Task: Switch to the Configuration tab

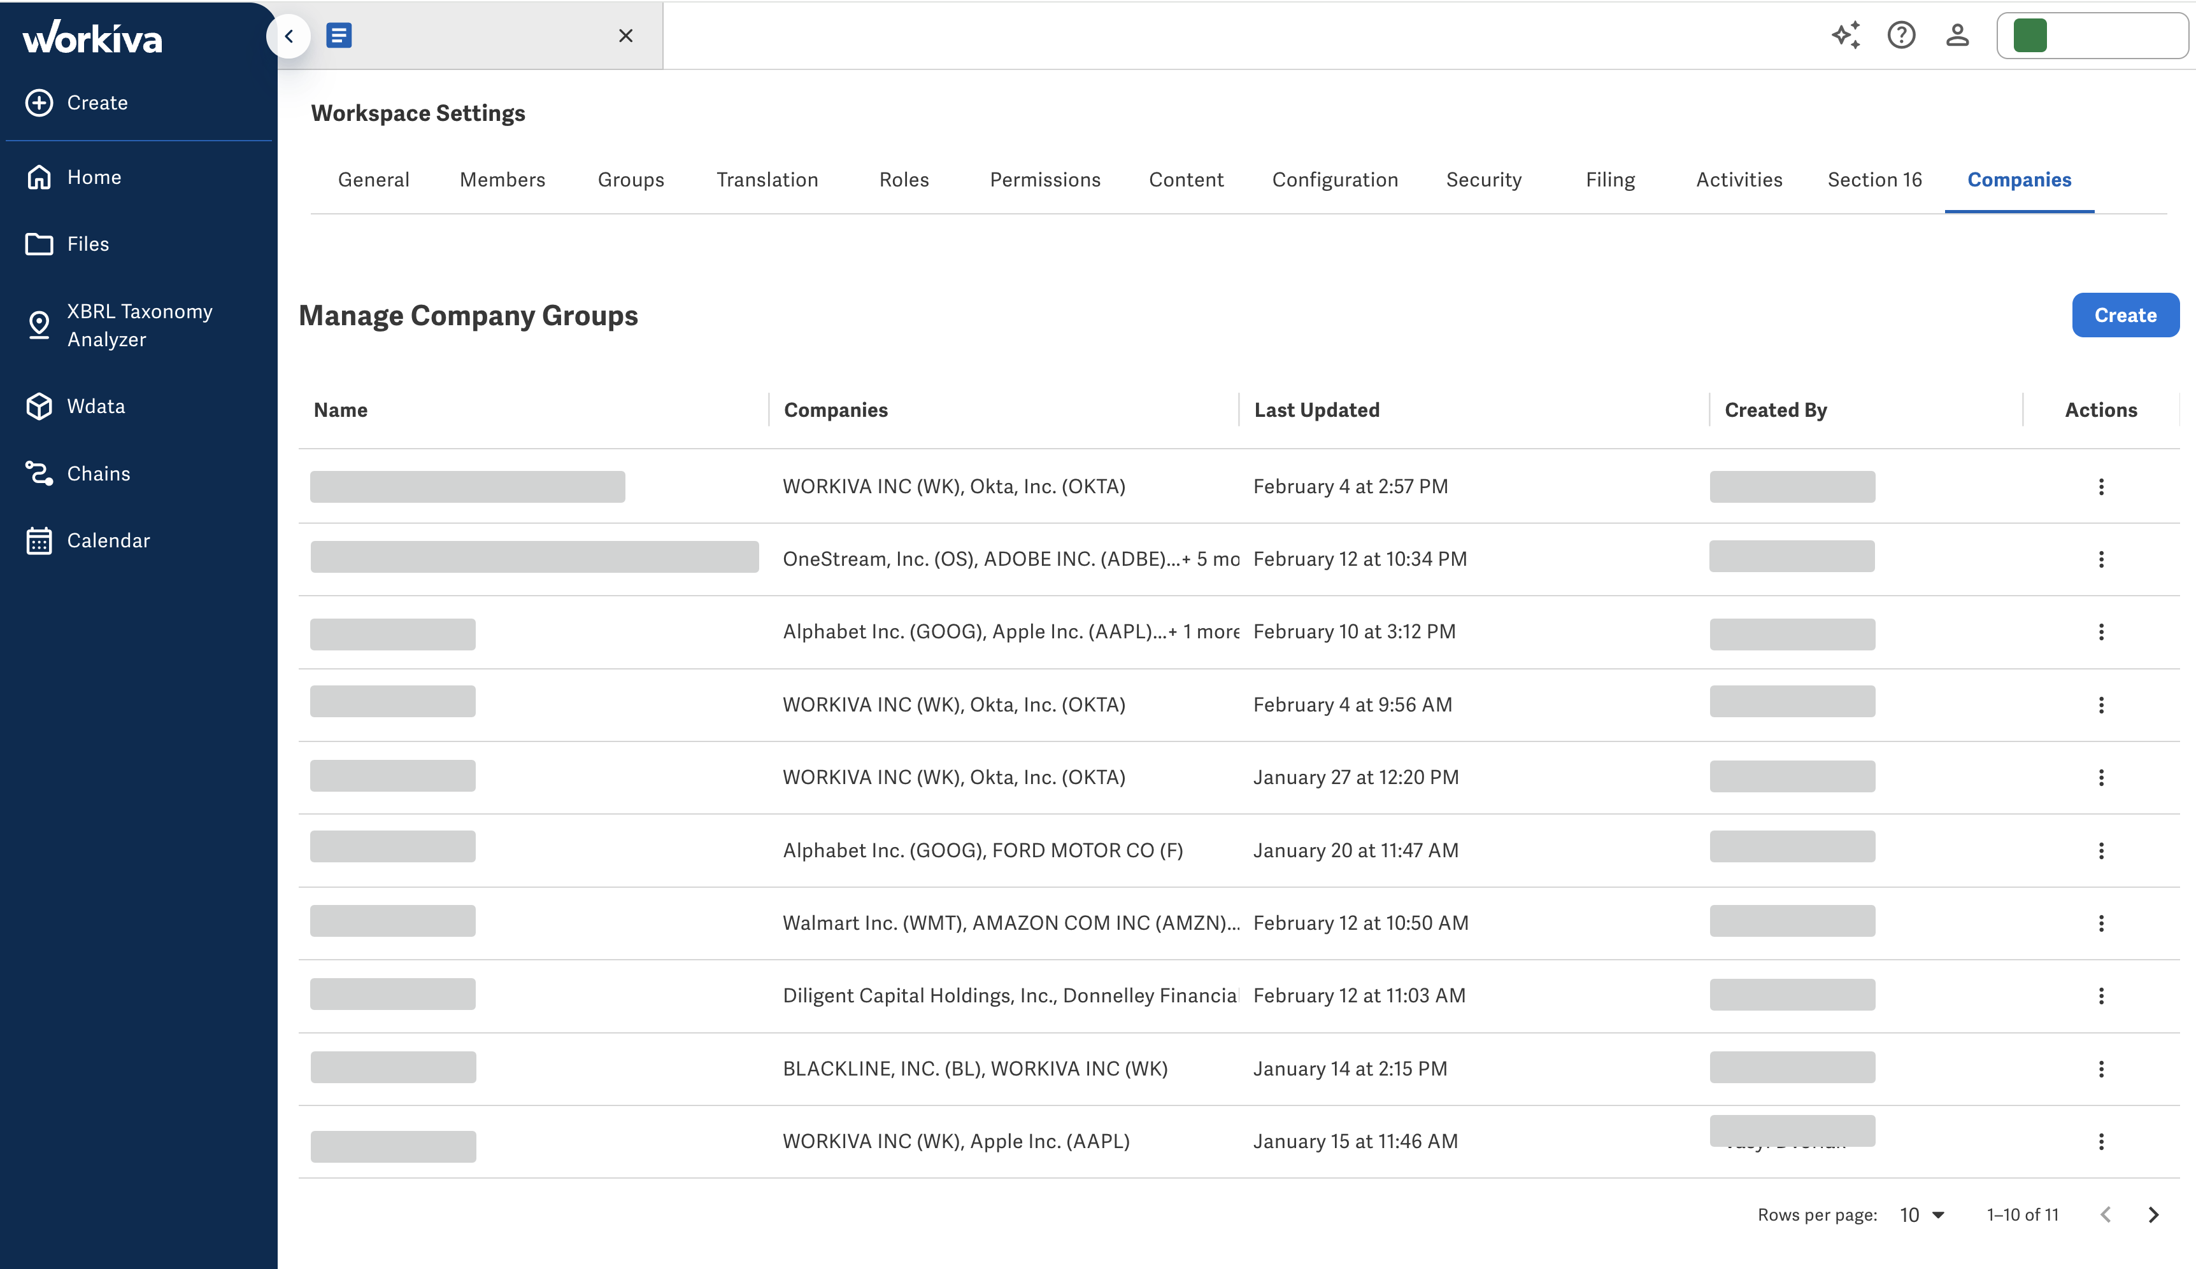Action: pos(1335,179)
